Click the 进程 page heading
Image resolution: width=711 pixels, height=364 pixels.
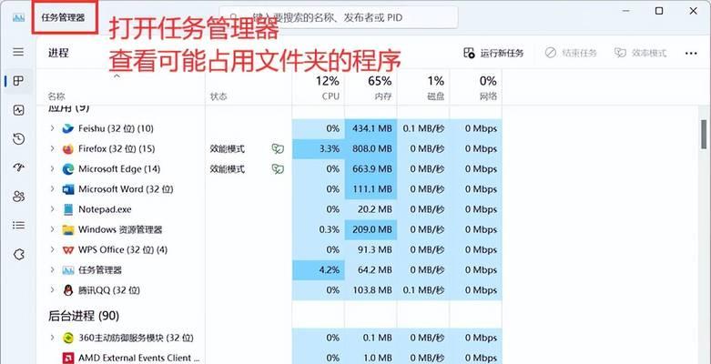coord(58,53)
